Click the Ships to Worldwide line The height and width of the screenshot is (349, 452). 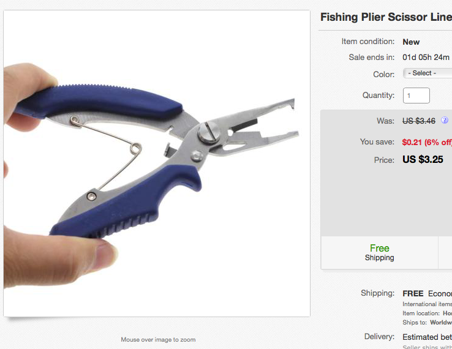coord(427,323)
